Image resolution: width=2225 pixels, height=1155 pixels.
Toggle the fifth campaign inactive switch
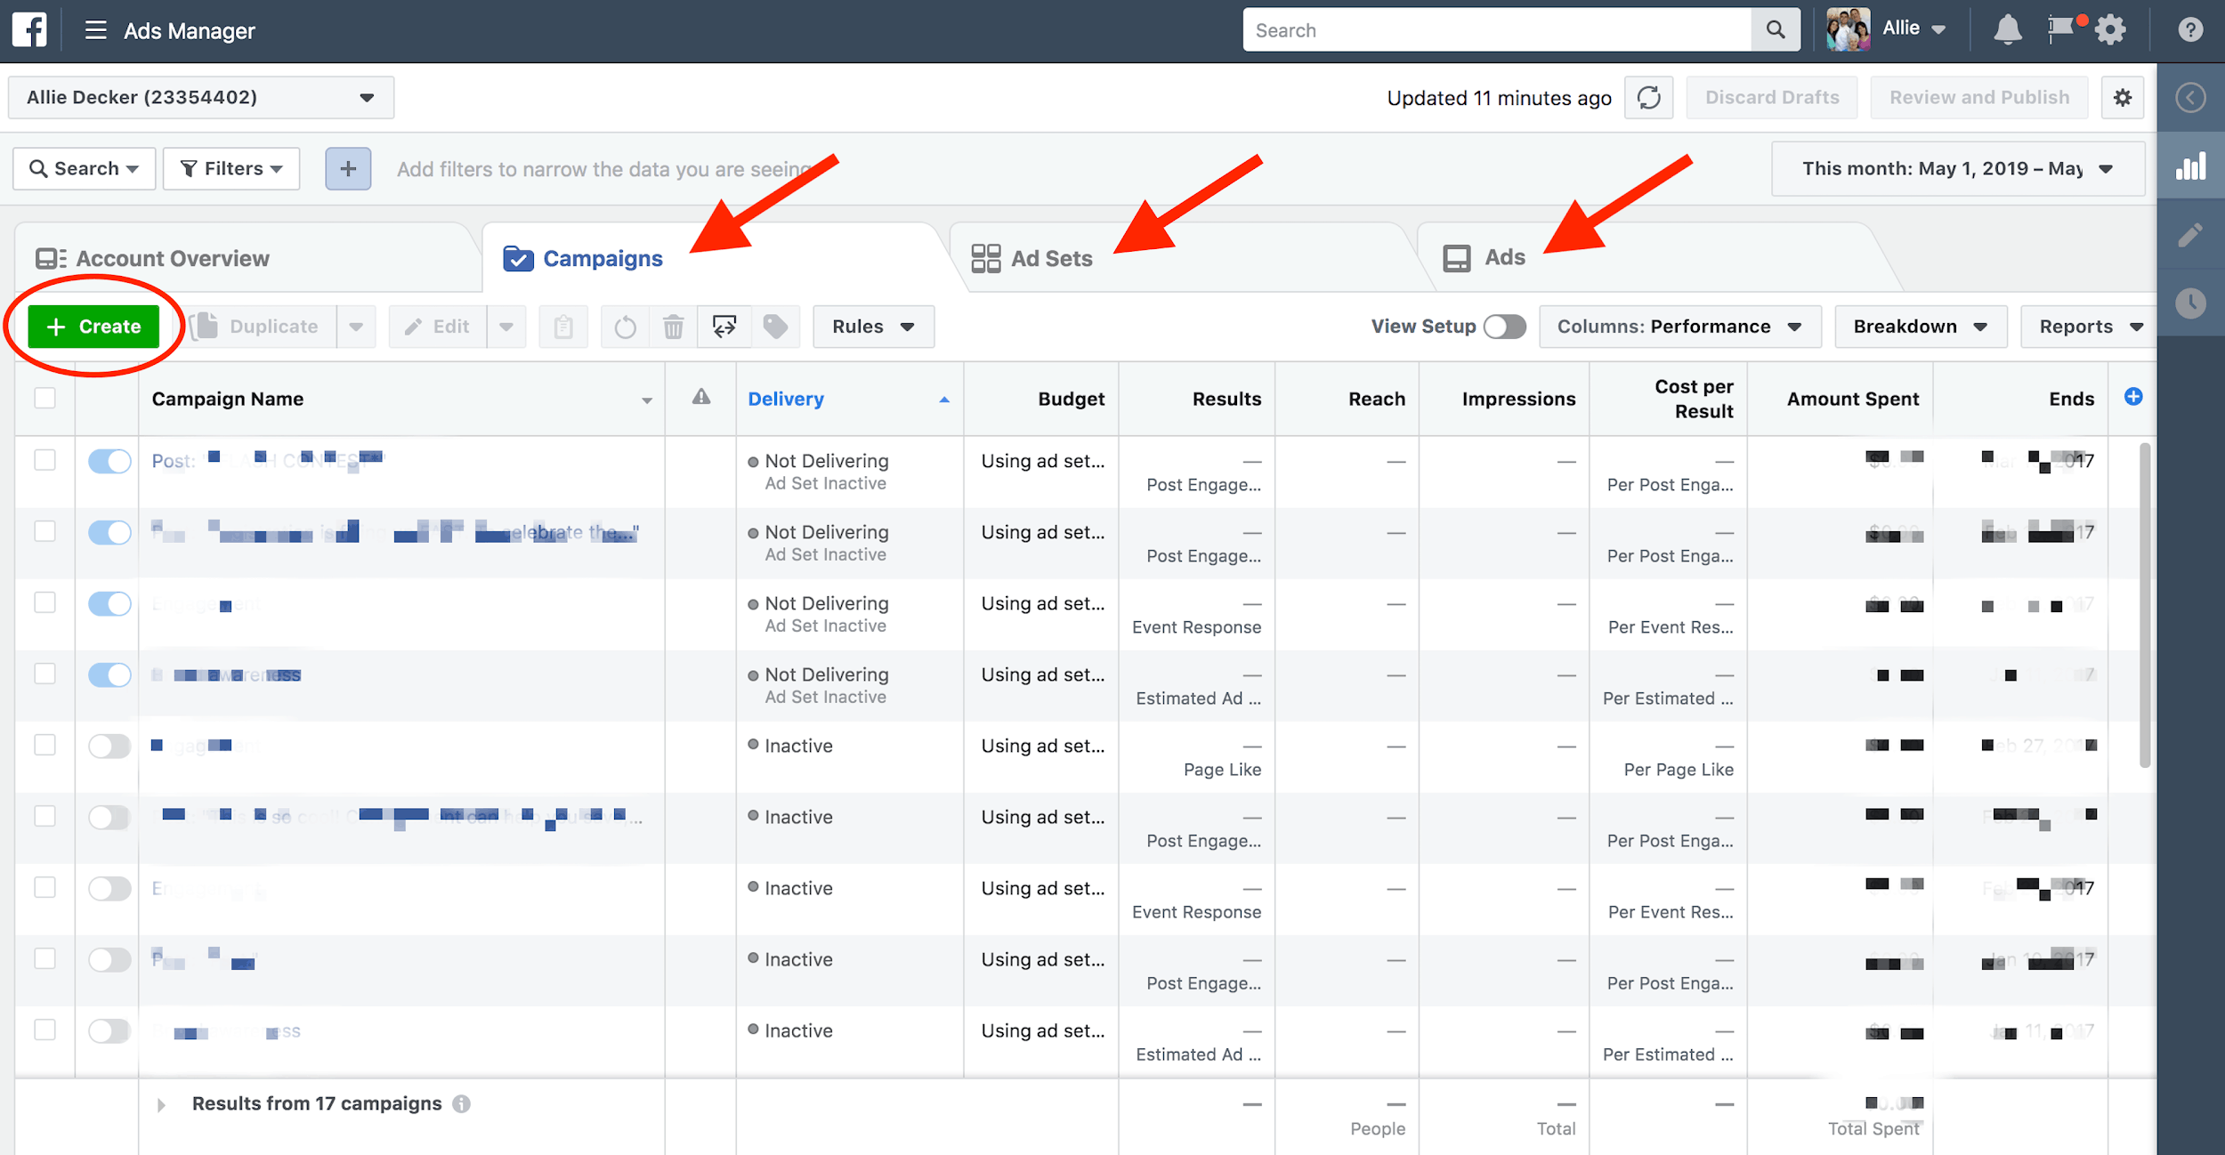(x=106, y=745)
